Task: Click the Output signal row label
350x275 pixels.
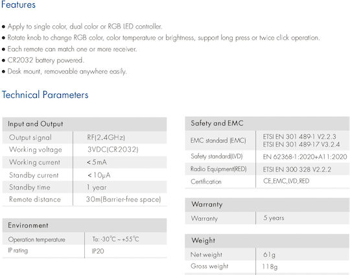Action: pos(30,137)
